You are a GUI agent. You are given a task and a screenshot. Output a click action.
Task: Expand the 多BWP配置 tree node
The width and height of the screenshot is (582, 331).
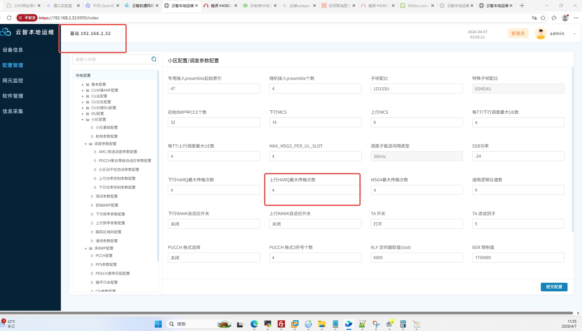[86, 248]
